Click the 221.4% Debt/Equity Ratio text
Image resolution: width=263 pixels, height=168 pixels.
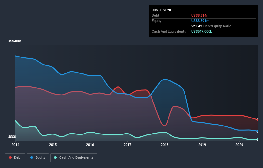[211, 26]
